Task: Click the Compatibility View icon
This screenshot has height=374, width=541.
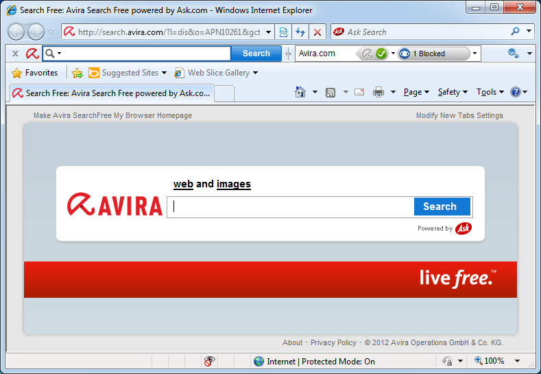Action: tap(283, 32)
